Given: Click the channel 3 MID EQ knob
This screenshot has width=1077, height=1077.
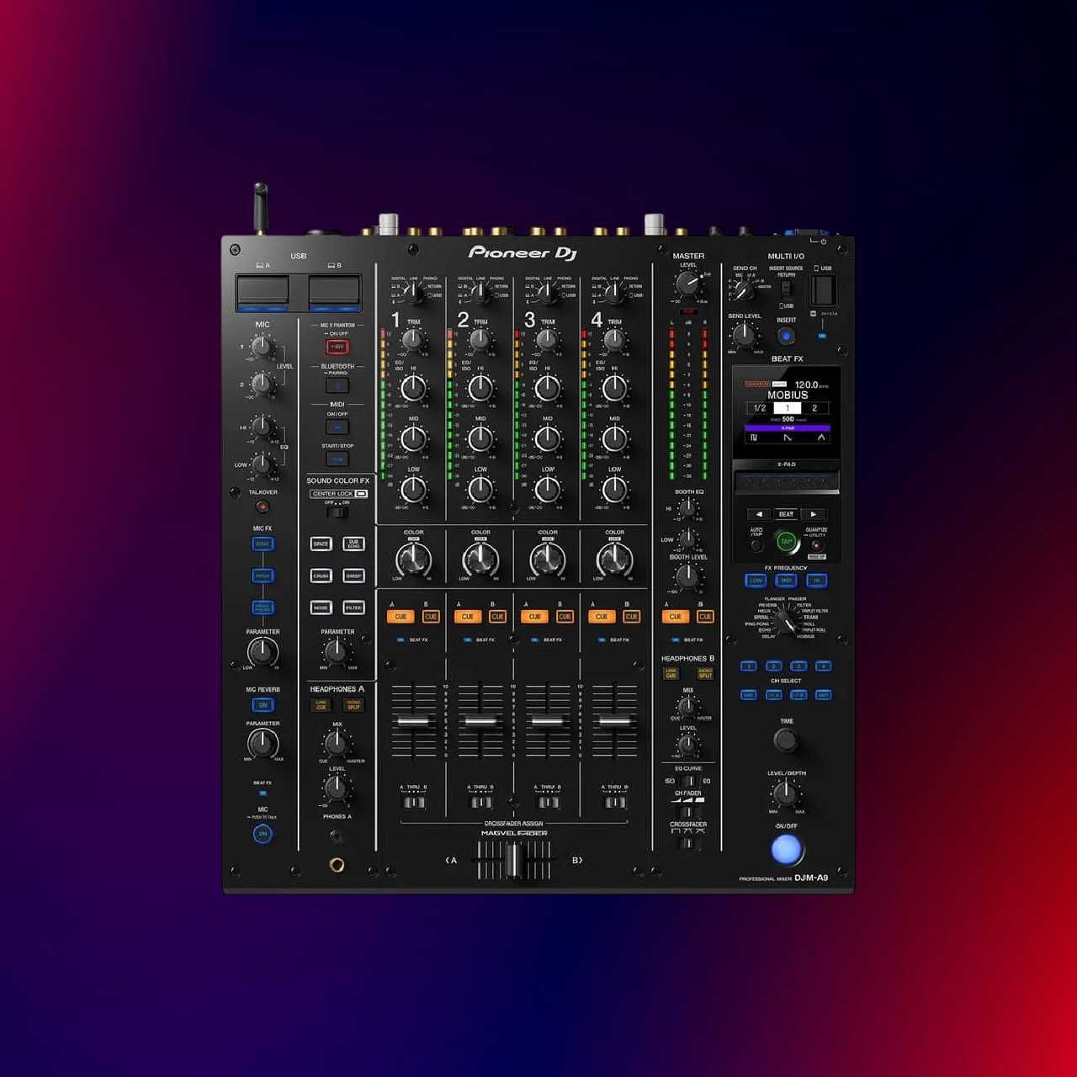Looking at the screenshot, I should tap(548, 438).
